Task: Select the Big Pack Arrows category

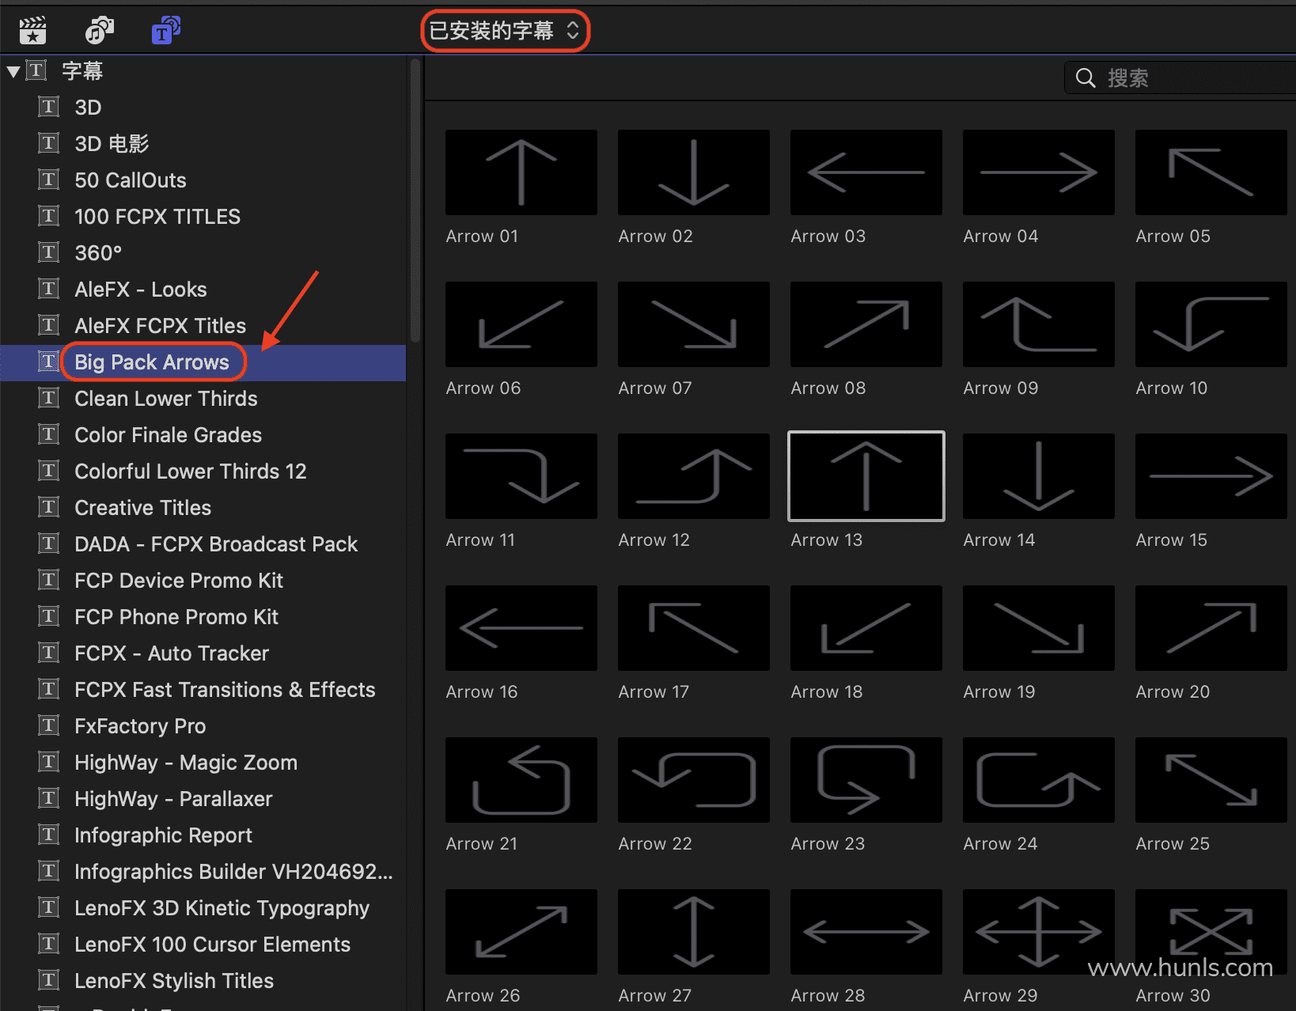Action: pos(151,362)
